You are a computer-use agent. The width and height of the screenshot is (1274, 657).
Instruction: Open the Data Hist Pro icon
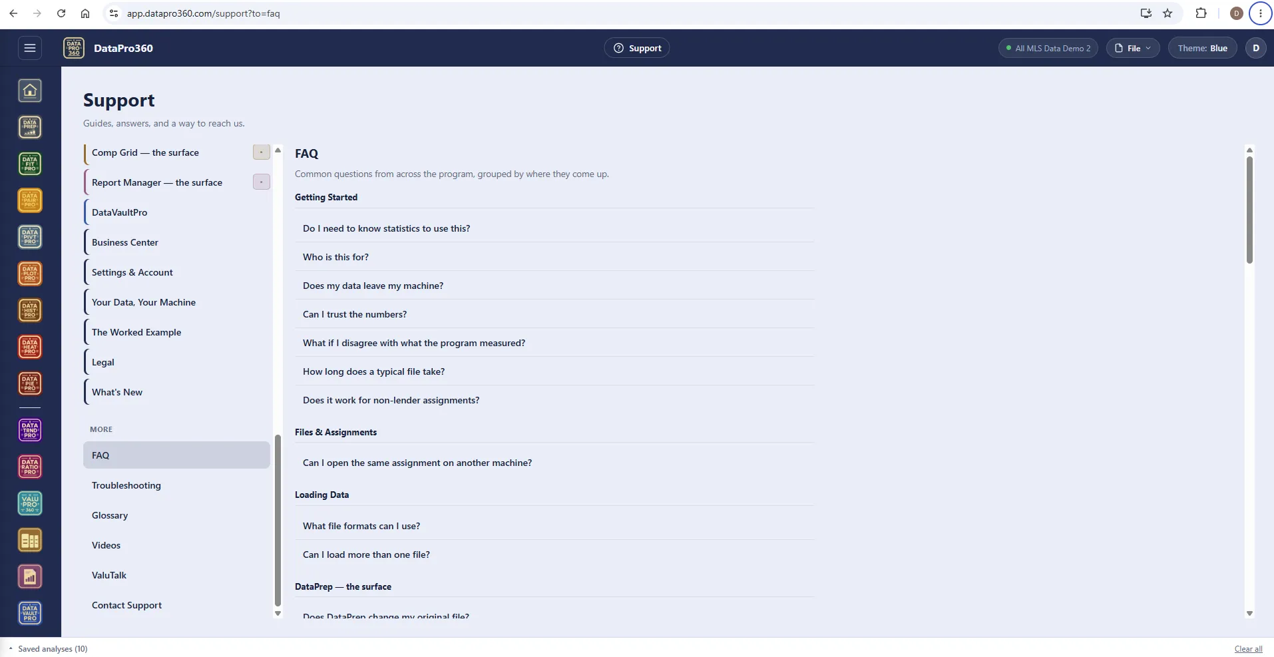[x=30, y=310]
